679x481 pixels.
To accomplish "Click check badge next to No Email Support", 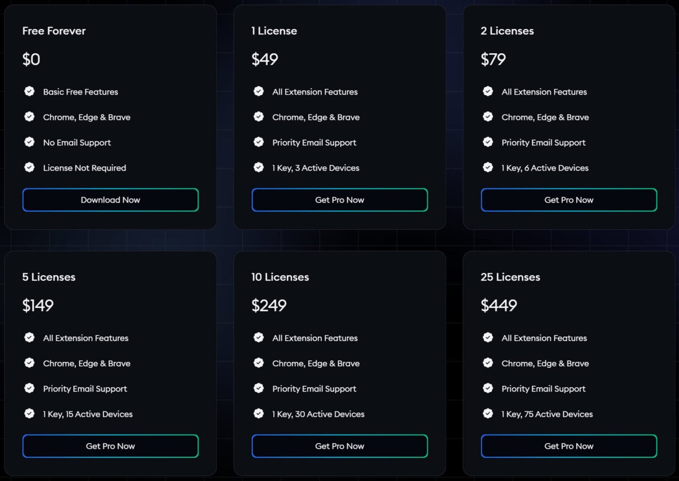I will tap(29, 142).
